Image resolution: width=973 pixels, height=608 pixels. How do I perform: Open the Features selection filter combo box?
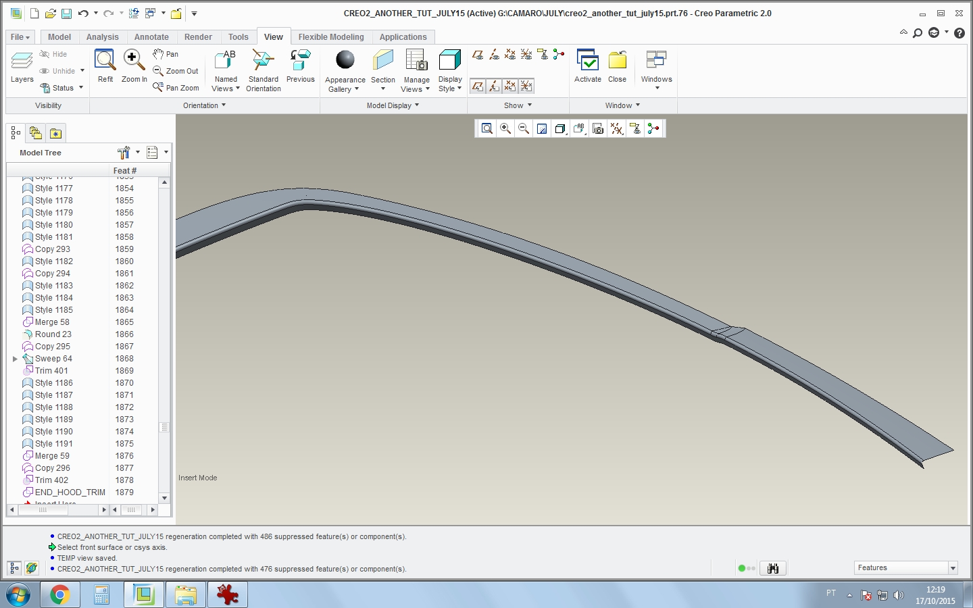(x=906, y=568)
